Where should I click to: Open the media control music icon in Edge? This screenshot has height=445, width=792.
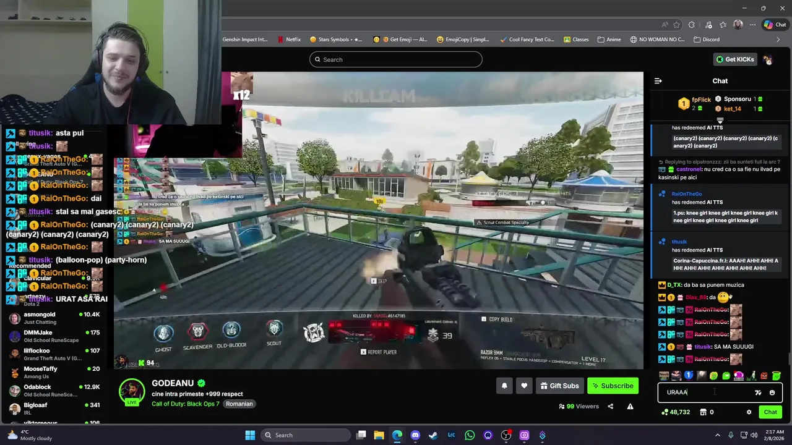[x=707, y=25]
